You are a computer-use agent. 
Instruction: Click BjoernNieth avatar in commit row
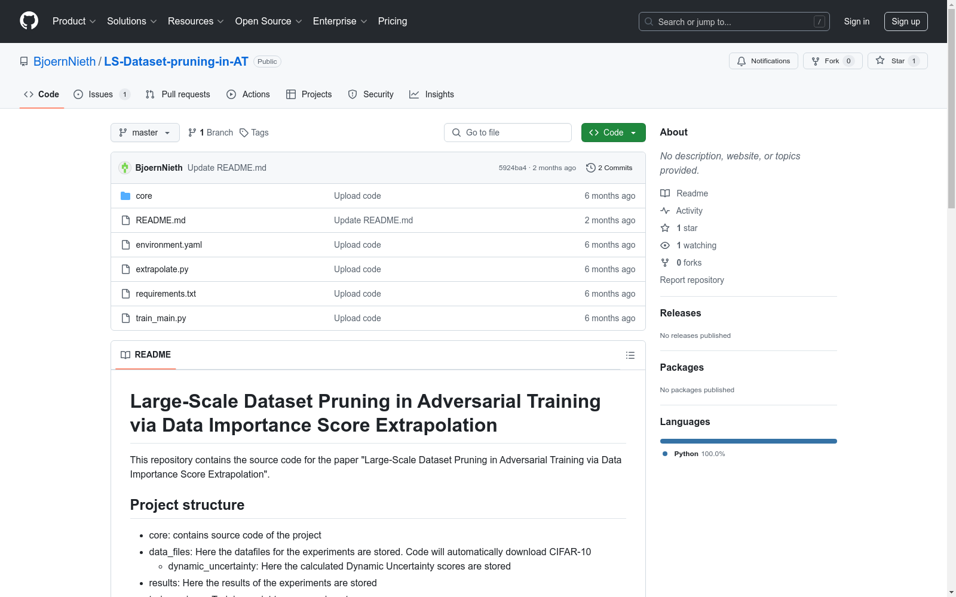click(x=125, y=168)
